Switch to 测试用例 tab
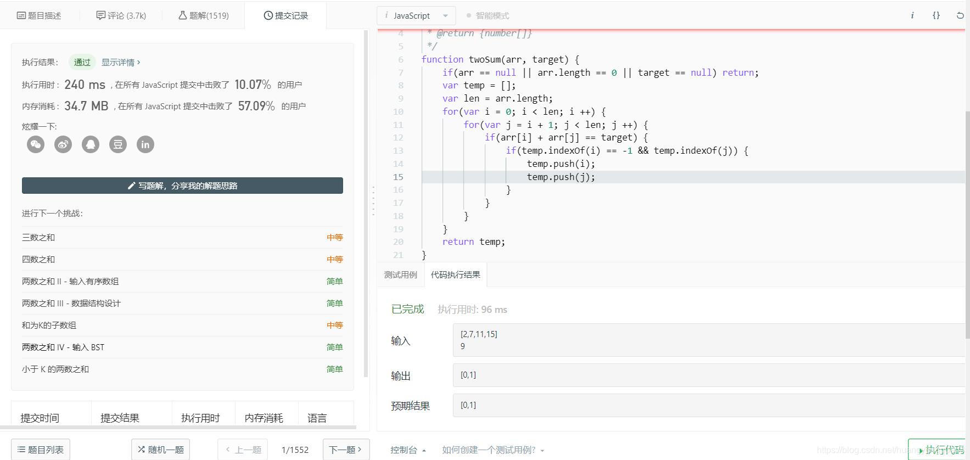The width and height of the screenshot is (970, 460). click(x=401, y=274)
